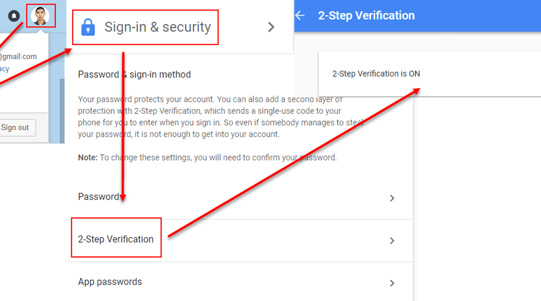This screenshot has width=541, height=301.
Task: Click the Sign out button
Action: 18,127
